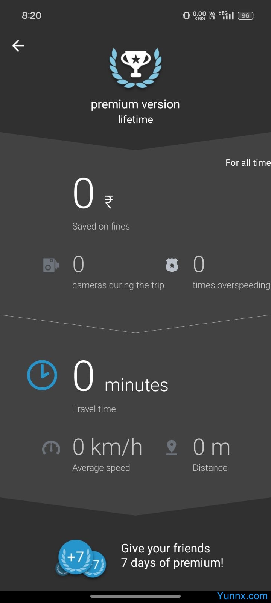
Task: Tap the 5G signal indicator in status bar
Action: click(x=227, y=15)
